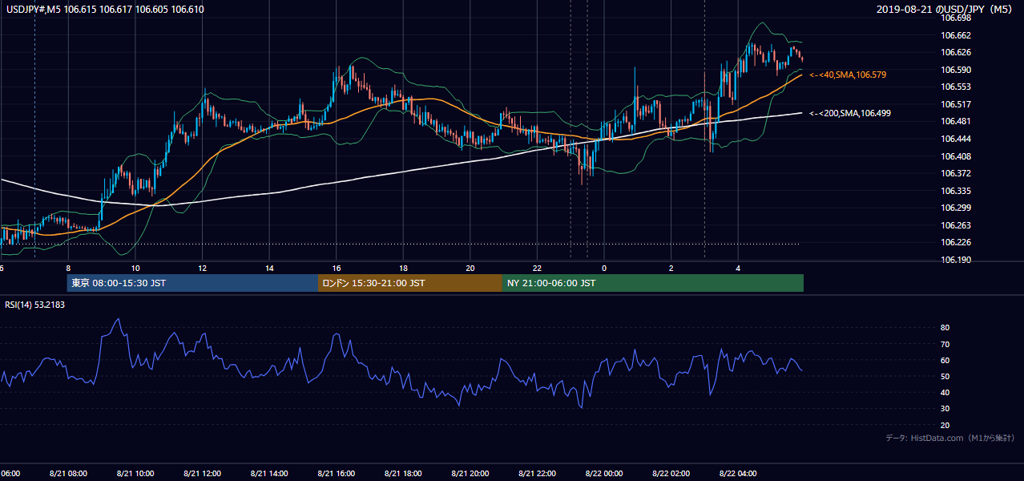Screen dimensions: 1024x481
Task: Select the chart title 2019-08-21 のUSD/JPY (M5)
Action: pos(945,9)
